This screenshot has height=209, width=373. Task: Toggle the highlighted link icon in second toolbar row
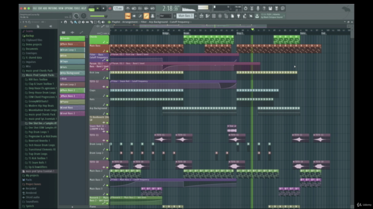[146, 16]
